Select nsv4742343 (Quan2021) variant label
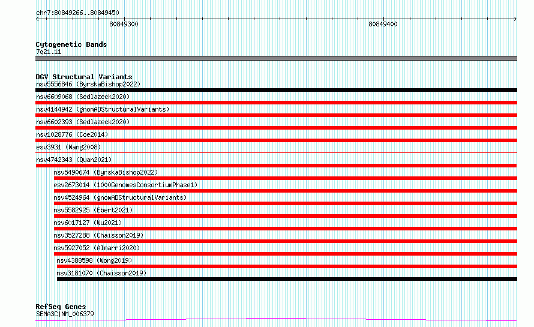 coord(74,160)
